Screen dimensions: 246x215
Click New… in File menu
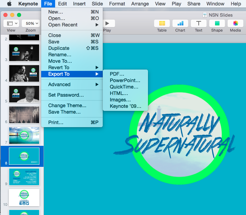point(72,12)
